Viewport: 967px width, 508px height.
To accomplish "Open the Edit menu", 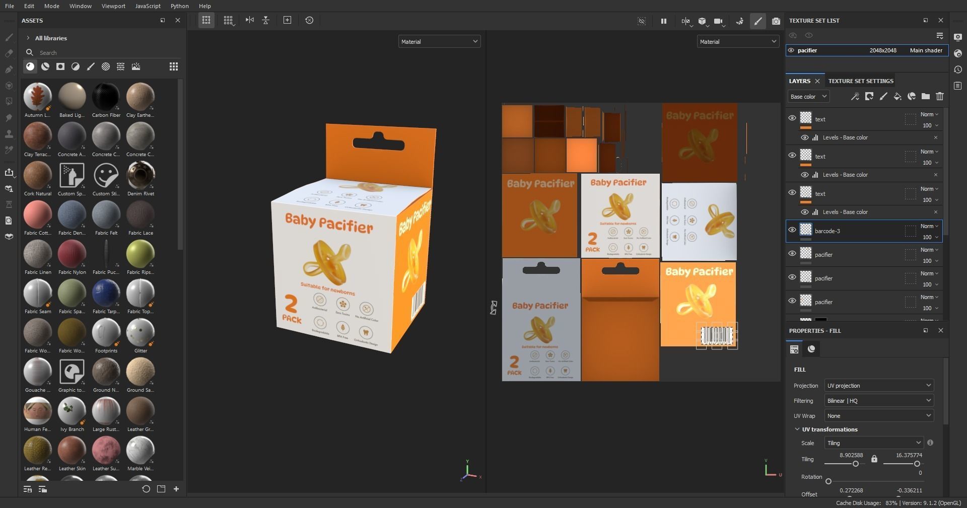I will click(29, 6).
